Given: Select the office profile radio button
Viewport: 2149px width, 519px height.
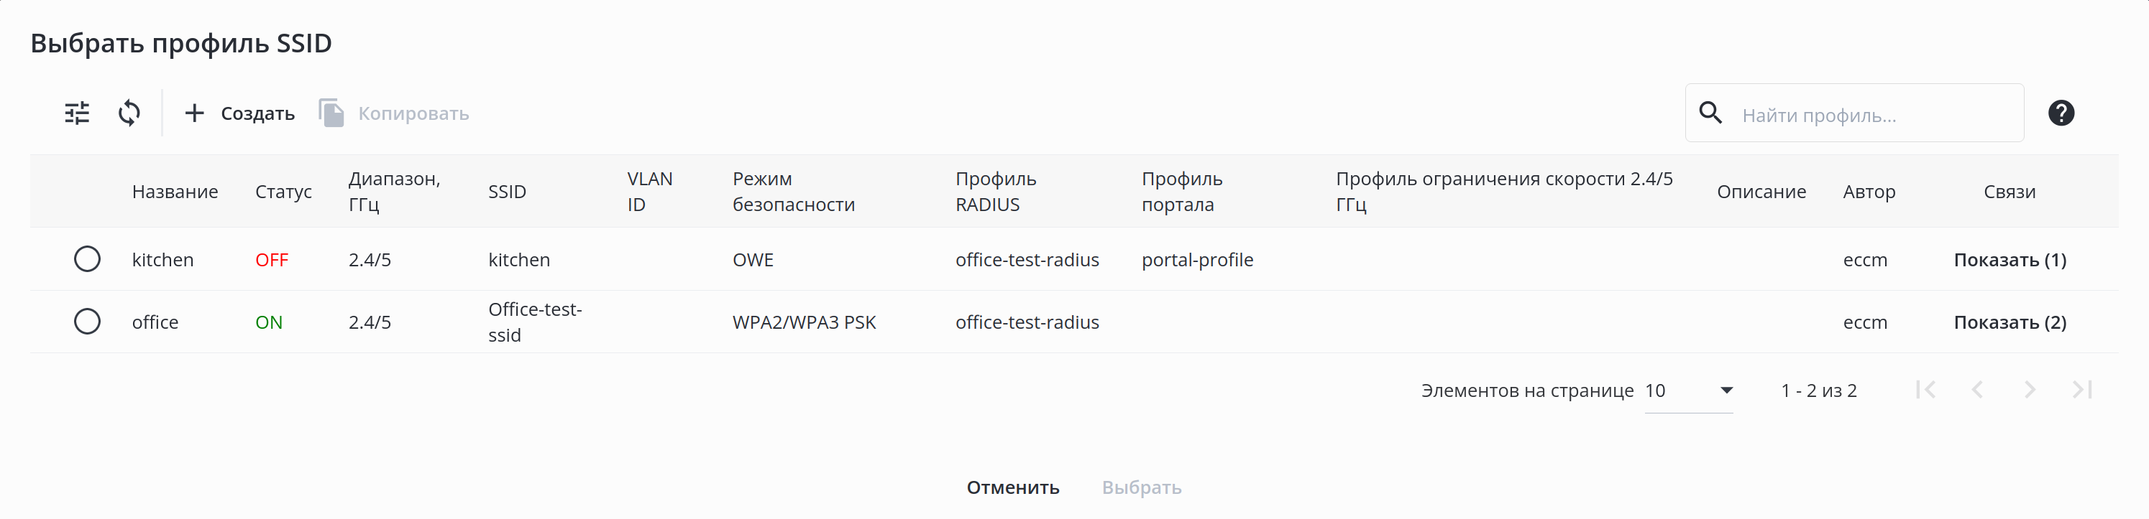Looking at the screenshot, I should pos(87,322).
